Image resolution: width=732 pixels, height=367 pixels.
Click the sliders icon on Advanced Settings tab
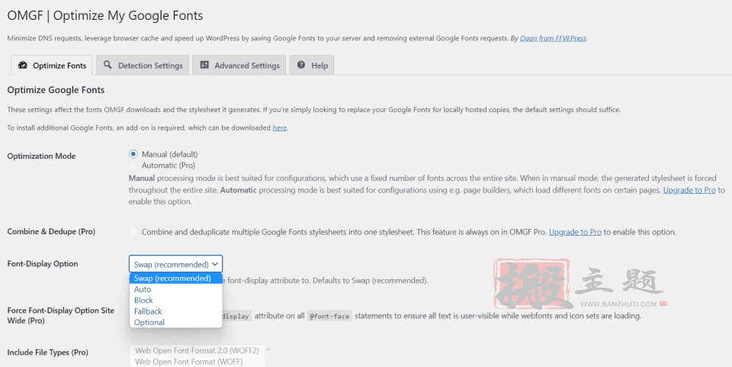coord(204,65)
